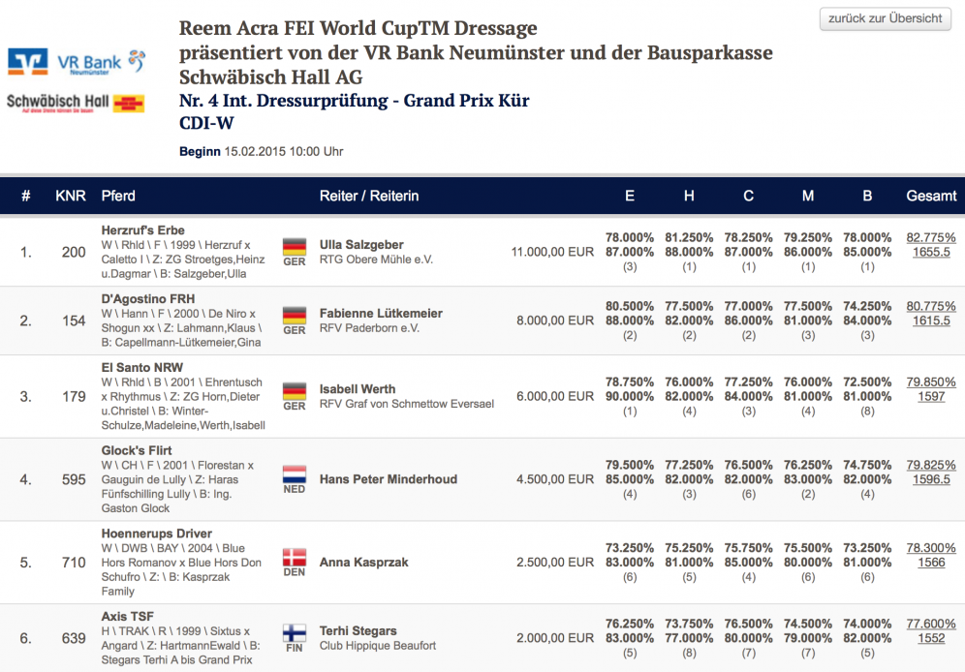The height and width of the screenshot is (672, 965).
Task: Click the 'Reiter / Reiterin' column header
Action: [369, 196]
